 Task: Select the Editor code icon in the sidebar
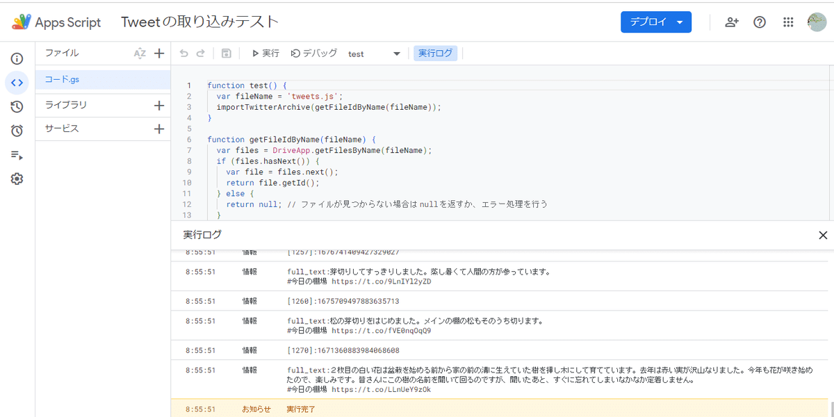[x=17, y=83]
